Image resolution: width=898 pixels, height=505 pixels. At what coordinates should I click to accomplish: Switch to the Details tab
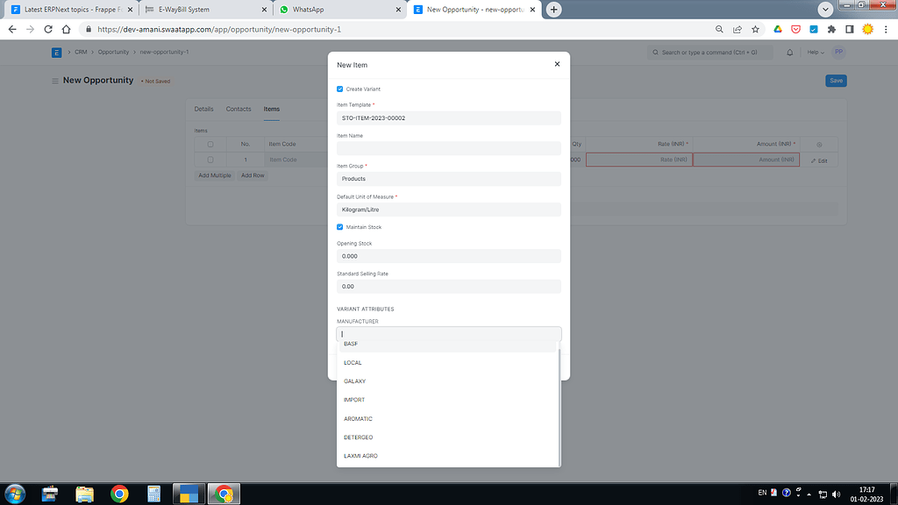pyautogui.click(x=204, y=109)
